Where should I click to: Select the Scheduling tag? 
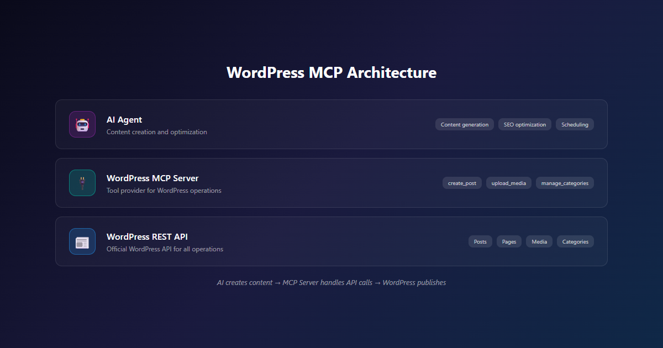(x=575, y=124)
